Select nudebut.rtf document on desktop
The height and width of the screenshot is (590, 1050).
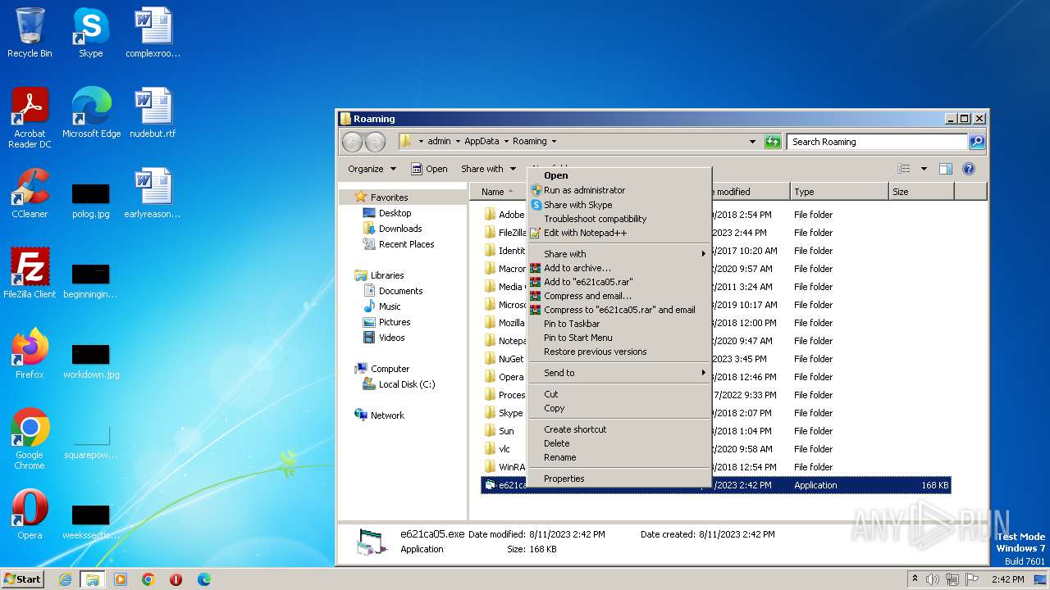pos(153,113)
